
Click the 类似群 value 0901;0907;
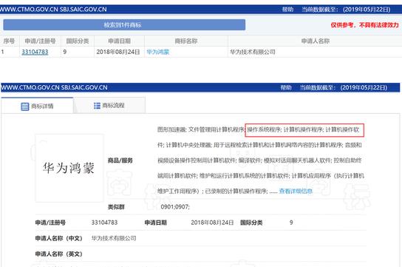coord(175,207)
